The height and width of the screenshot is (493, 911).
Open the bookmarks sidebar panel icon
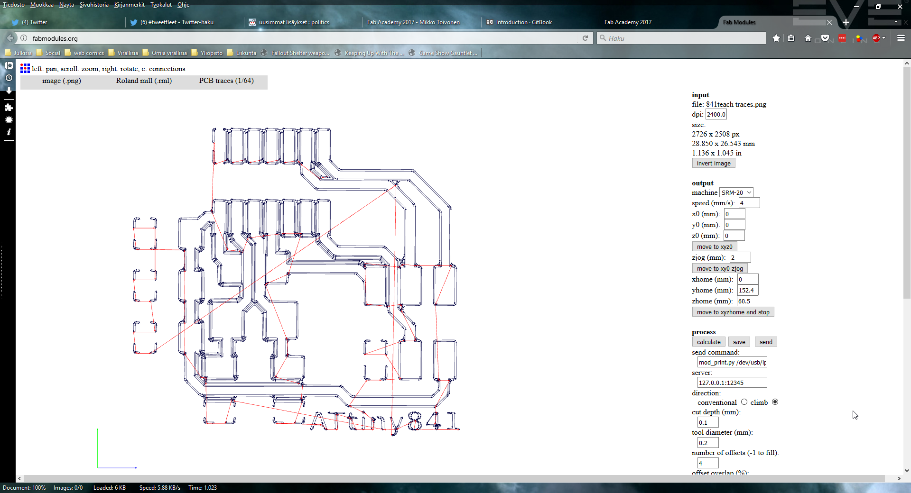click(9, 65)
